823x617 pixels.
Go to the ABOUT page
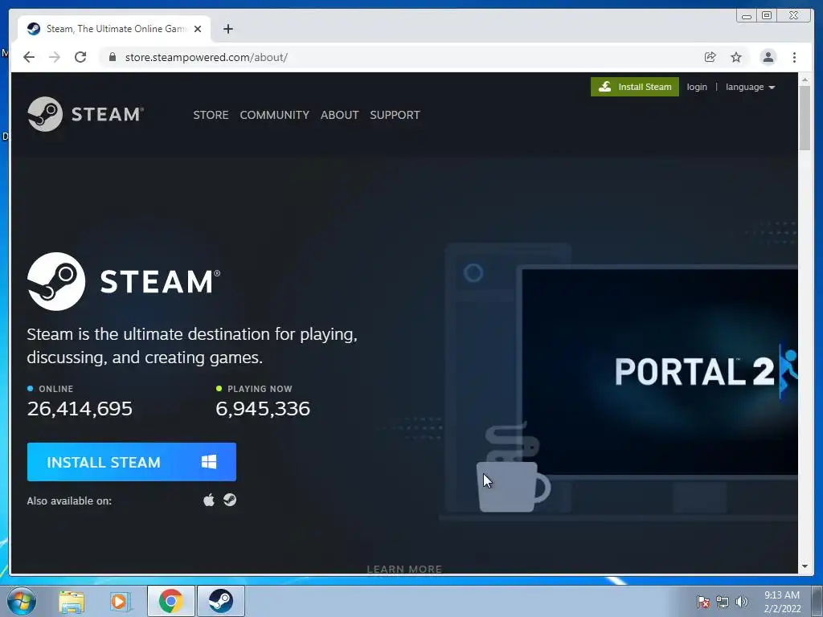340,115
